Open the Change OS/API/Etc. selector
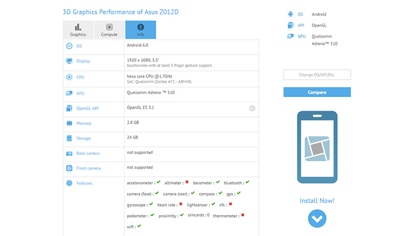The width and height of the screenshot is (404, 236). tap(317, 74)
